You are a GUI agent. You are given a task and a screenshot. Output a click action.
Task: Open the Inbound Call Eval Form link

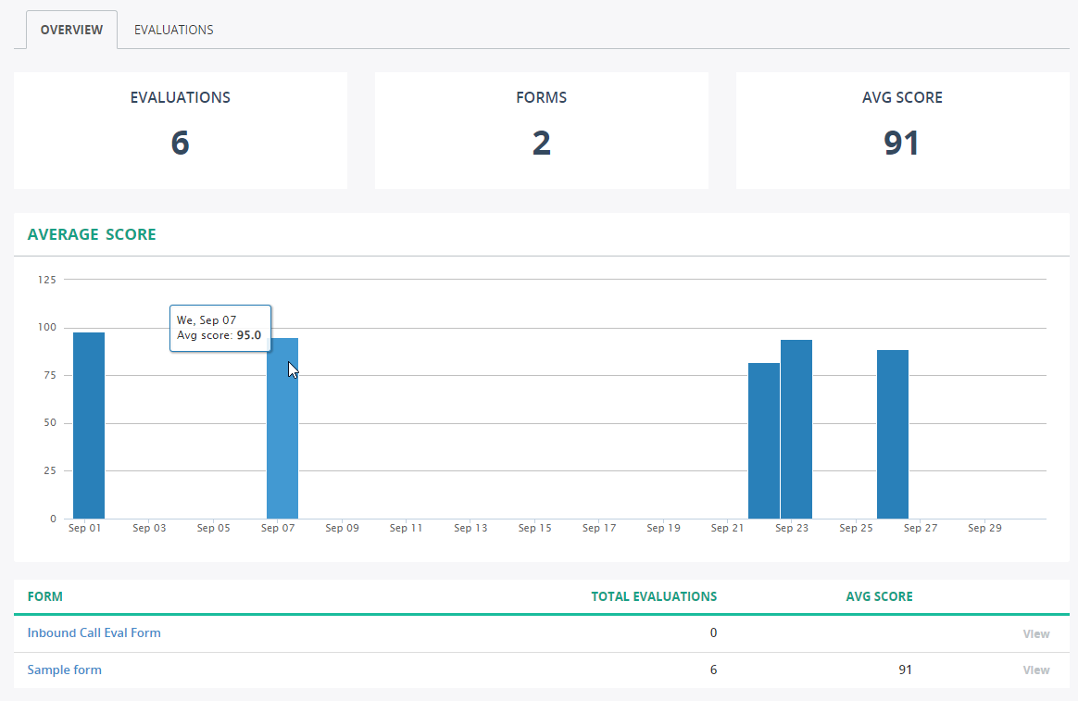pyautogui.click(x=94, y=633)
